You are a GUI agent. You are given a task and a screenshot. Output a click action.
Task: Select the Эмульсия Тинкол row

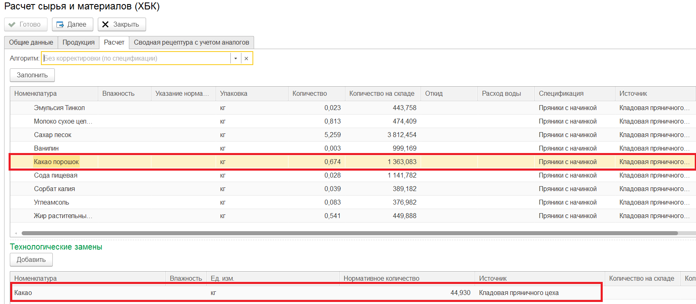[353, 108]
